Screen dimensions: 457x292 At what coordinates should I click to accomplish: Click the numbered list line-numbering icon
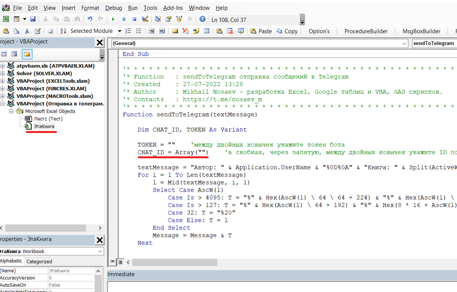[x=128, y=31]
